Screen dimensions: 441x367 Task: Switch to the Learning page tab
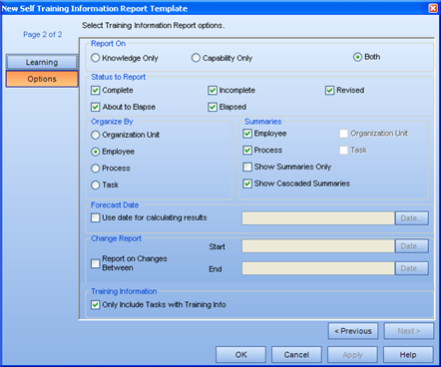42,62
